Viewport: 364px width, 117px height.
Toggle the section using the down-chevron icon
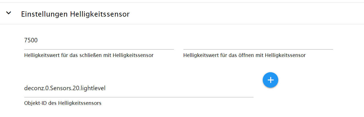(x=9, y=13)
